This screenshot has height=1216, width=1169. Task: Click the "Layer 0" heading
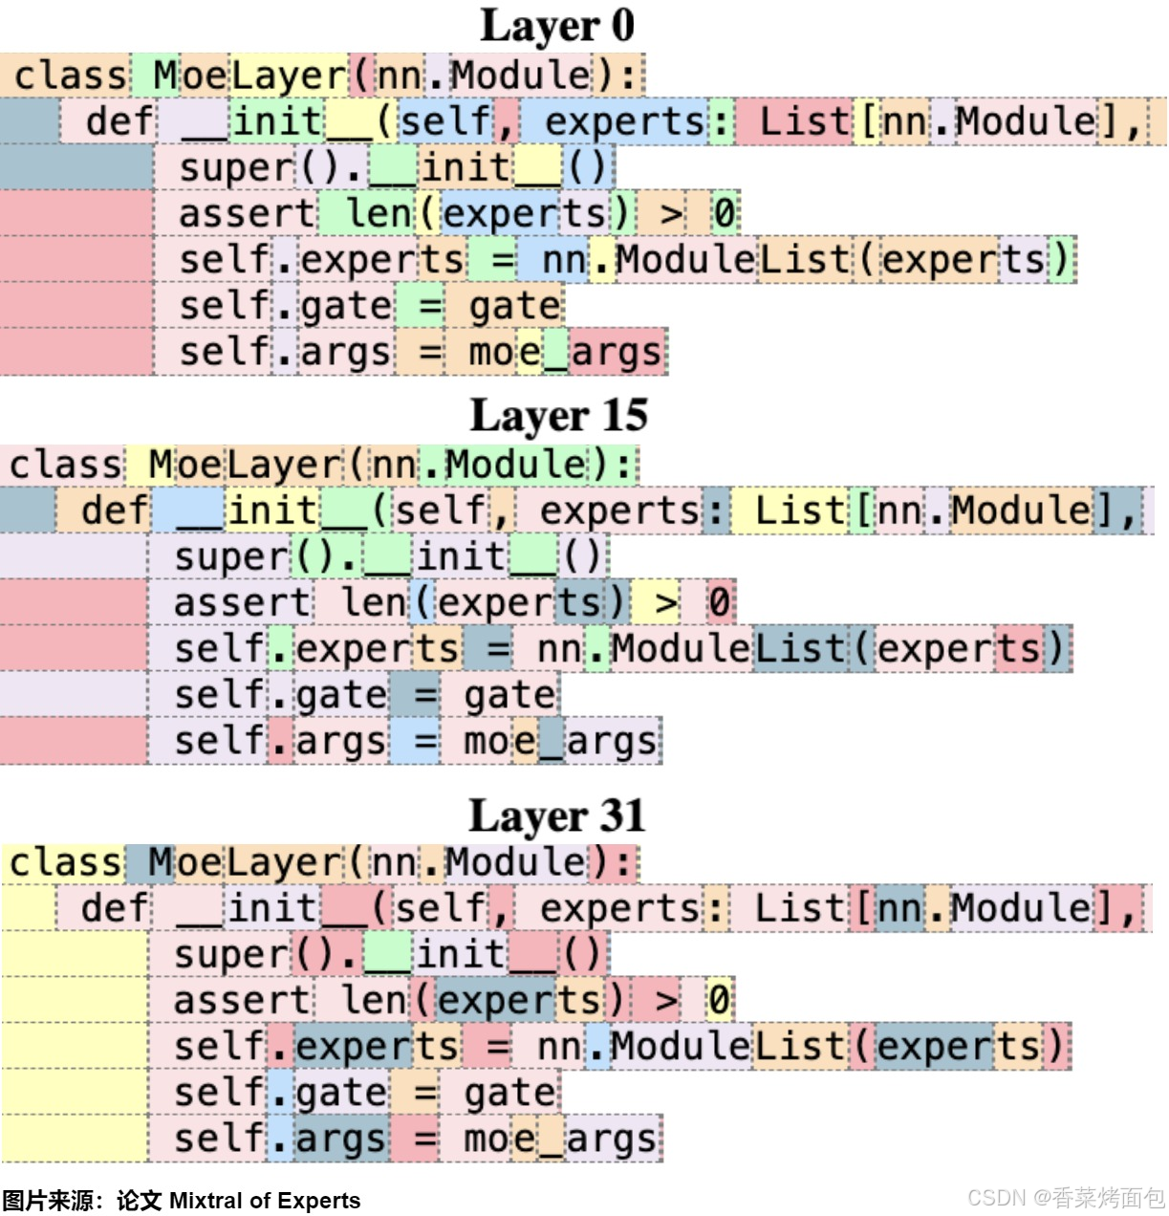[557, 26]
